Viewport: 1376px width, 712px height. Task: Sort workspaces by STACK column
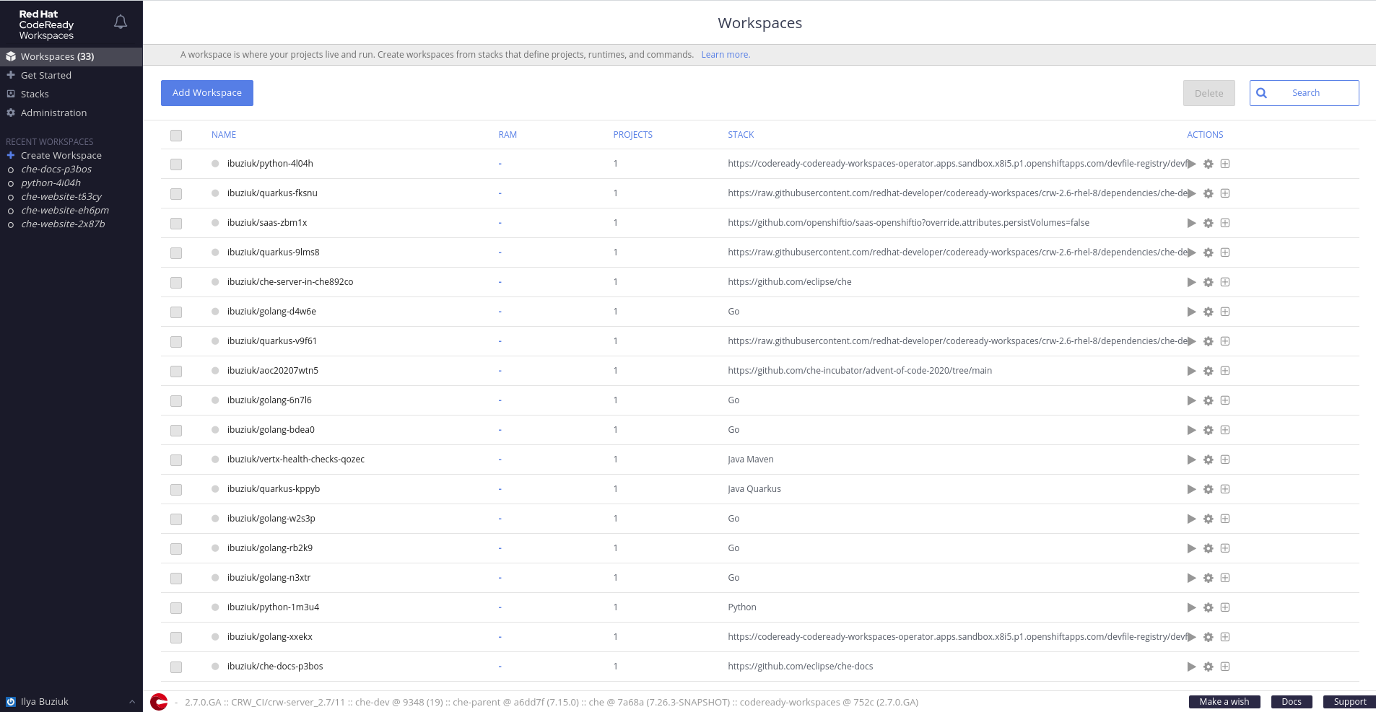(x=741, y=135)
